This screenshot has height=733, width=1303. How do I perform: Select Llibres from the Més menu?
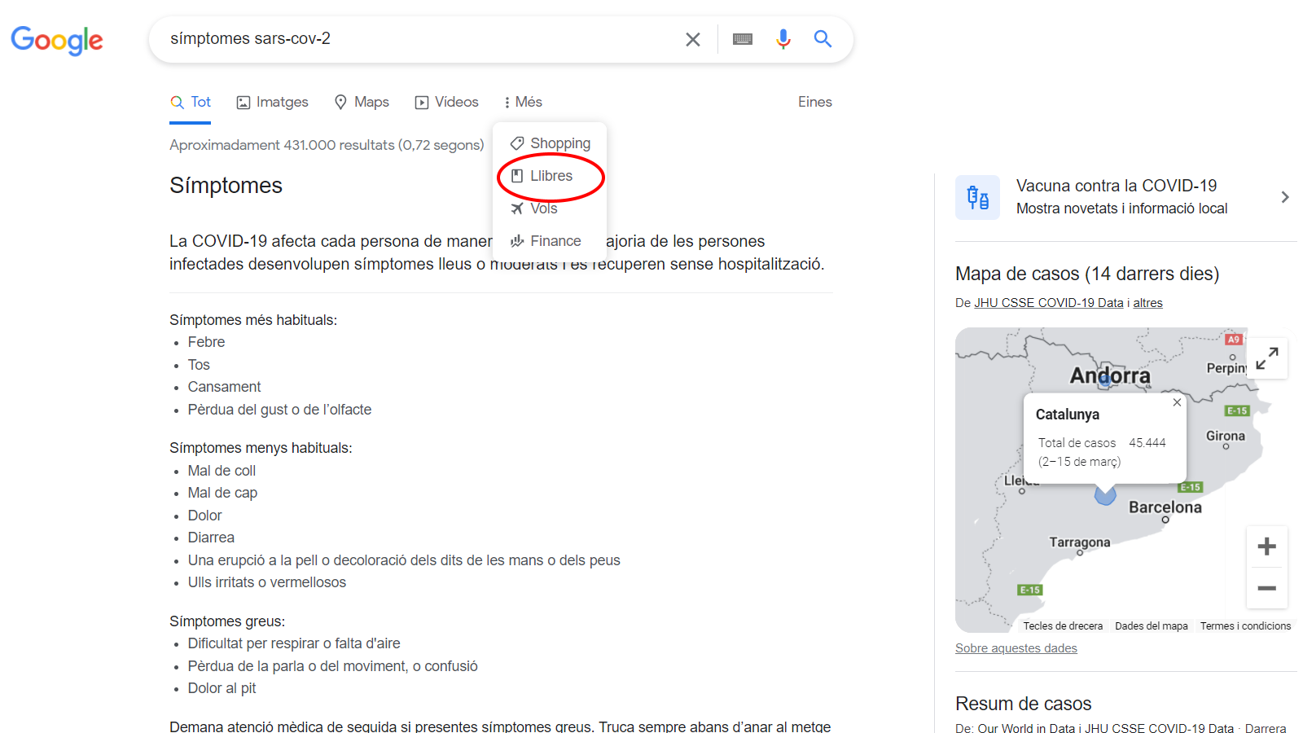click(x=551, y=176)
